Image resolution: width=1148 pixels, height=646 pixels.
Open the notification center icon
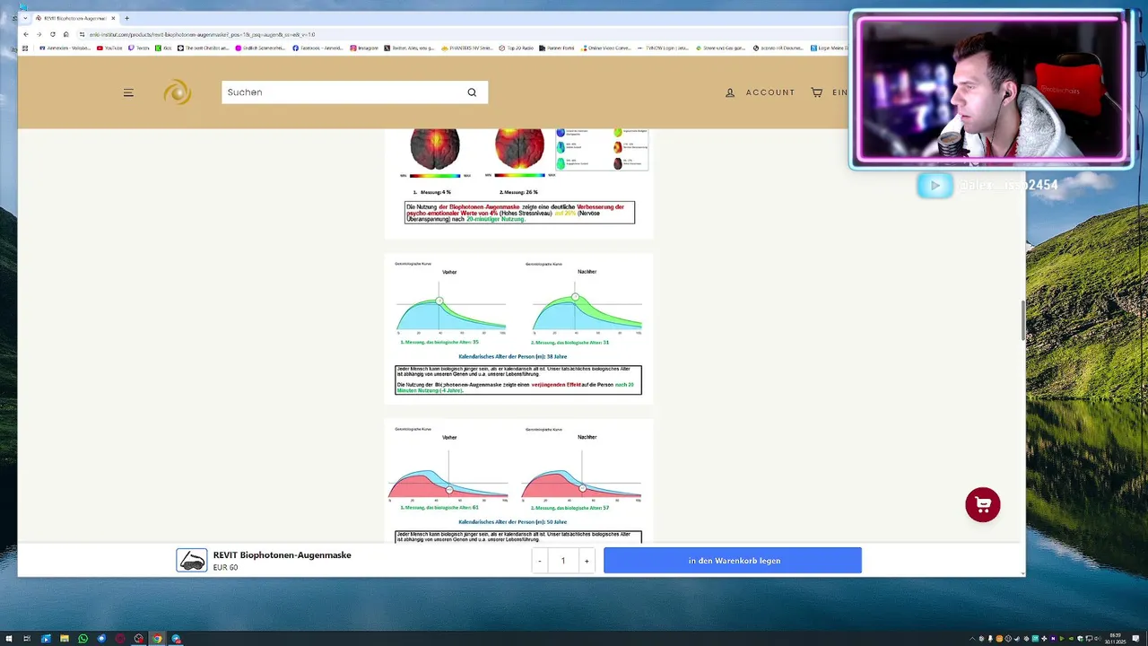tap(1135, 639)
